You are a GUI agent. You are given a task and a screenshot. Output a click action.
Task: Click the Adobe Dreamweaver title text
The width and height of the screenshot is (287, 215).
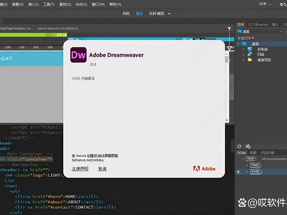coord(116,55)
